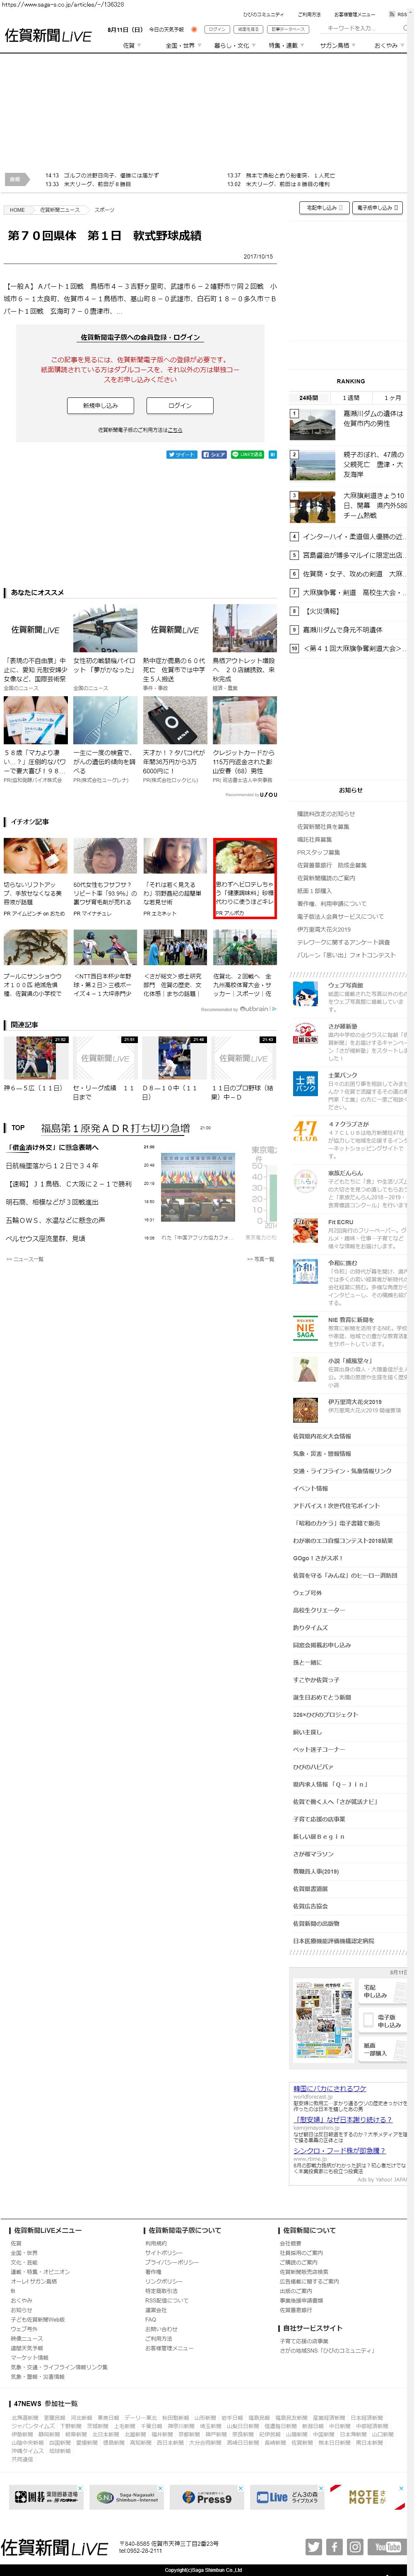
Task: Switch ranking to the 24時間 tab
Action: click(x=309, y=398)
